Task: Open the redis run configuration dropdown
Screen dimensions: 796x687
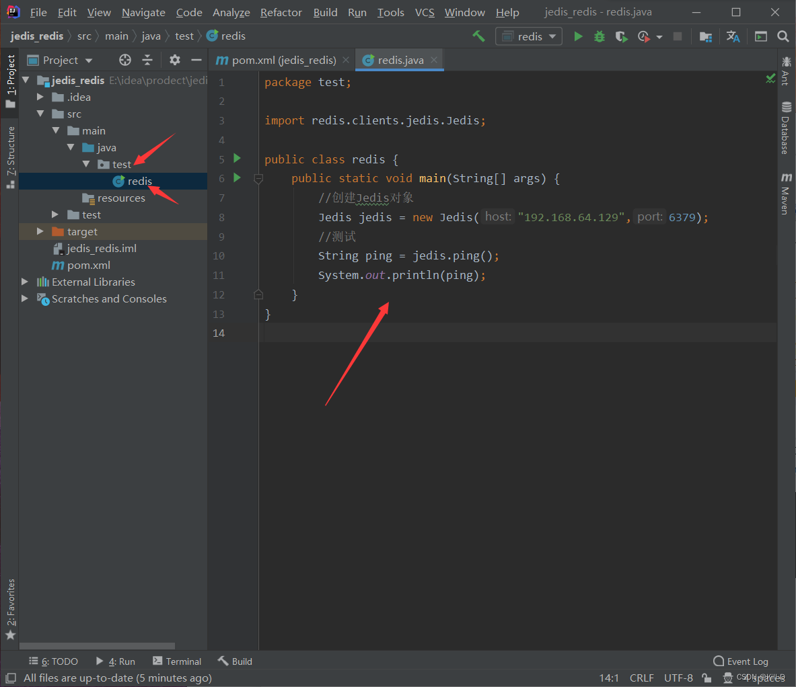Action: pos(528,36)
